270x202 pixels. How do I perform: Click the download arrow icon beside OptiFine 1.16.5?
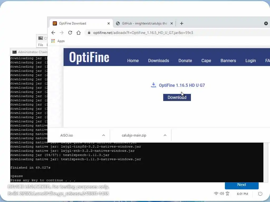pos(153,85)
